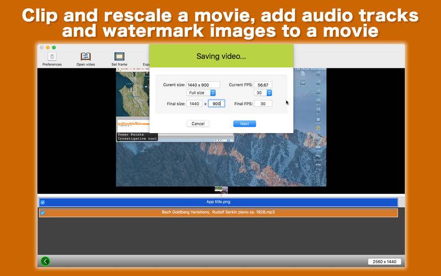Open the Full size dropdown

(202, 93)
